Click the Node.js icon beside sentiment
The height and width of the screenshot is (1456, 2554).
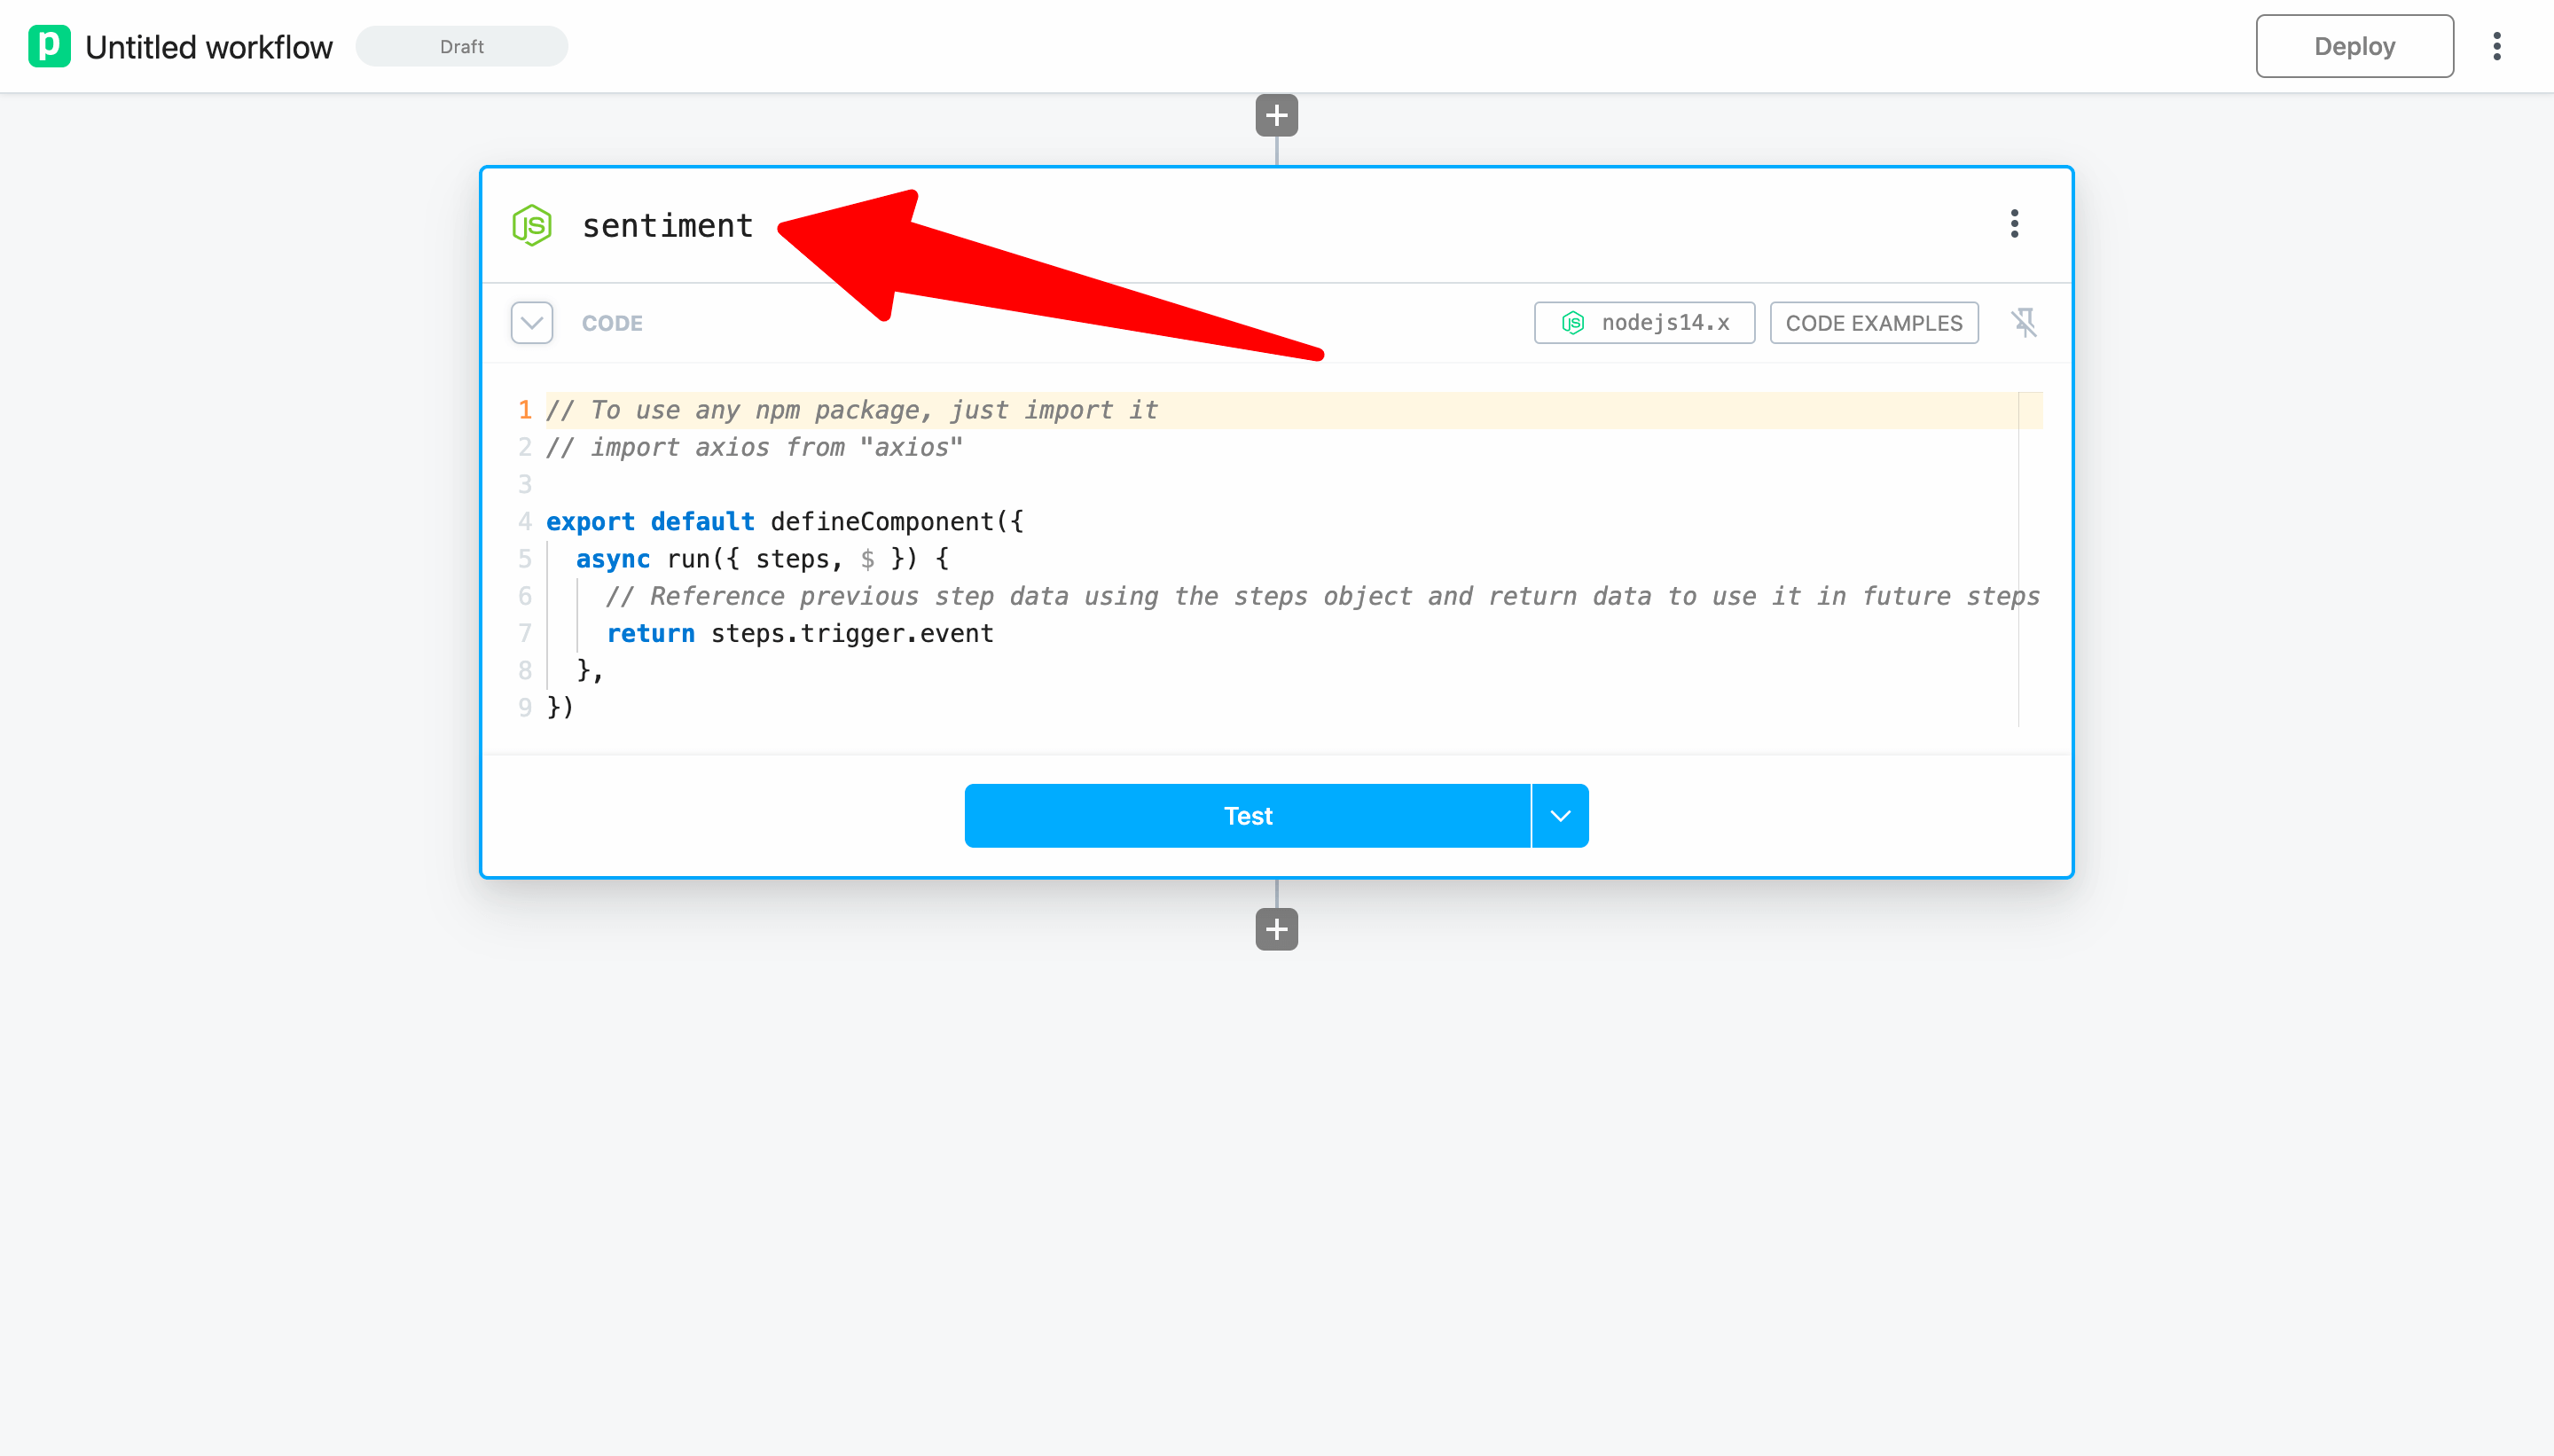coord(532,225)
